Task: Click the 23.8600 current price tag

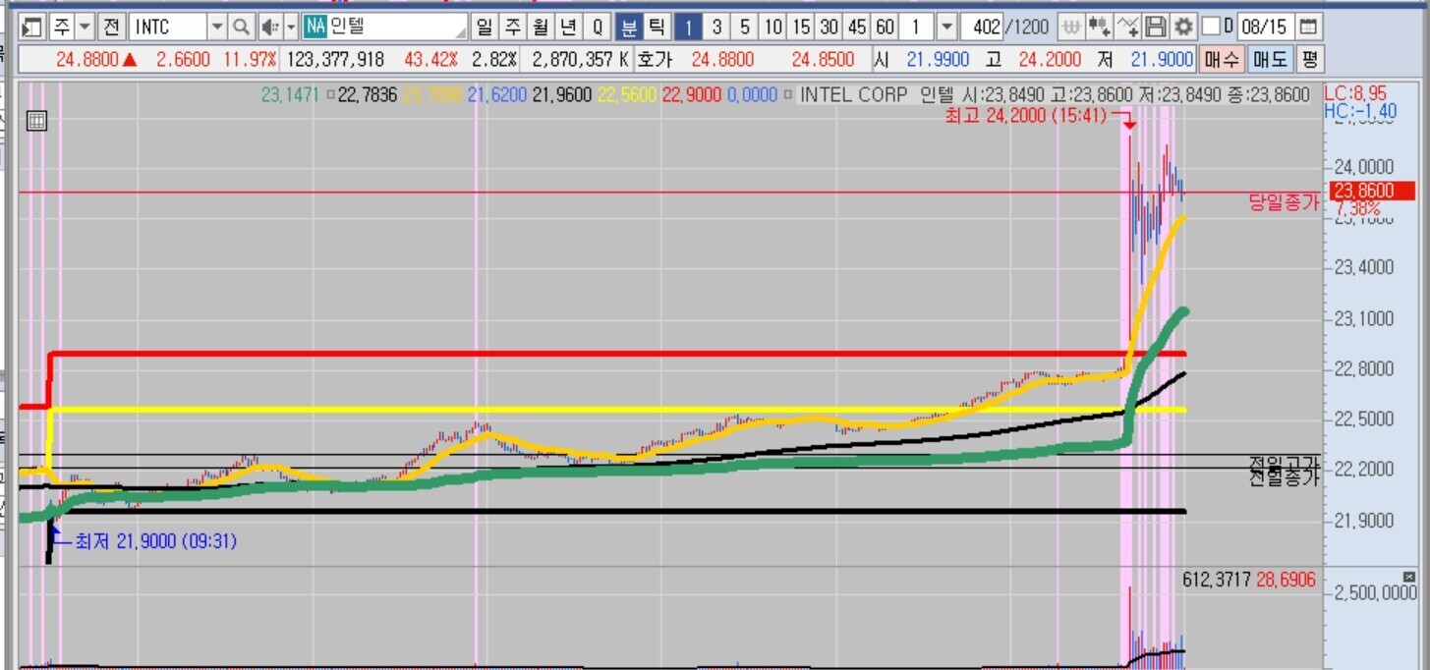Action: (x=1372, y=191)
